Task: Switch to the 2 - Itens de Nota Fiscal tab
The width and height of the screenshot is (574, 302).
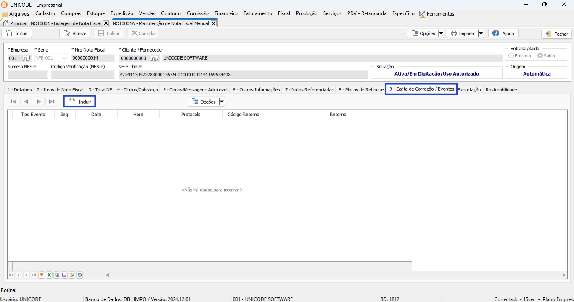Action: 60,90
